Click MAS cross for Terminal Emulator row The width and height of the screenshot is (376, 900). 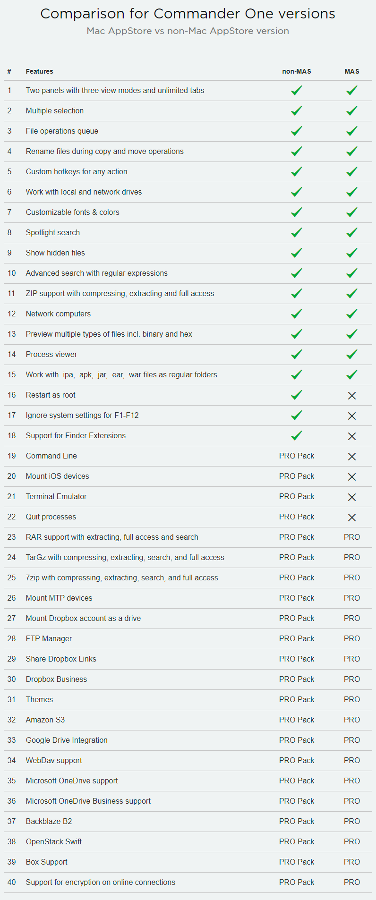click(351, 497)
